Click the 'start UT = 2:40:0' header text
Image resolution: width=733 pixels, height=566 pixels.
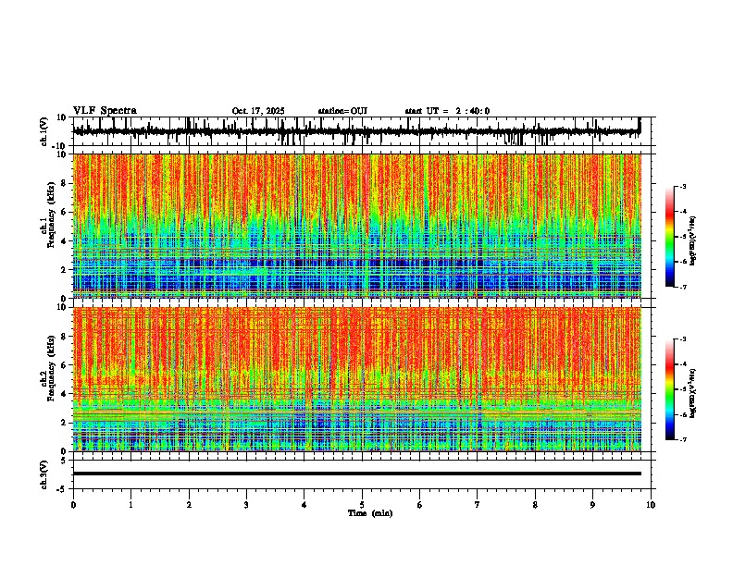click(x=447, y=111)
